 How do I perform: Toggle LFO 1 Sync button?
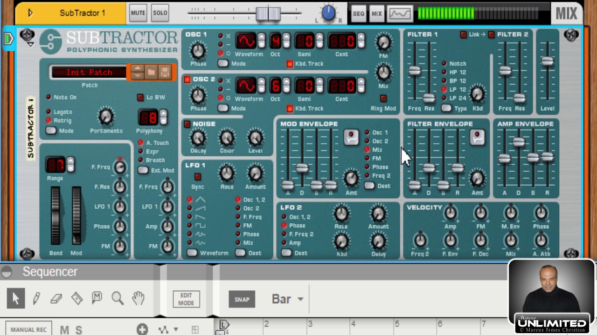tap(198, 177)
